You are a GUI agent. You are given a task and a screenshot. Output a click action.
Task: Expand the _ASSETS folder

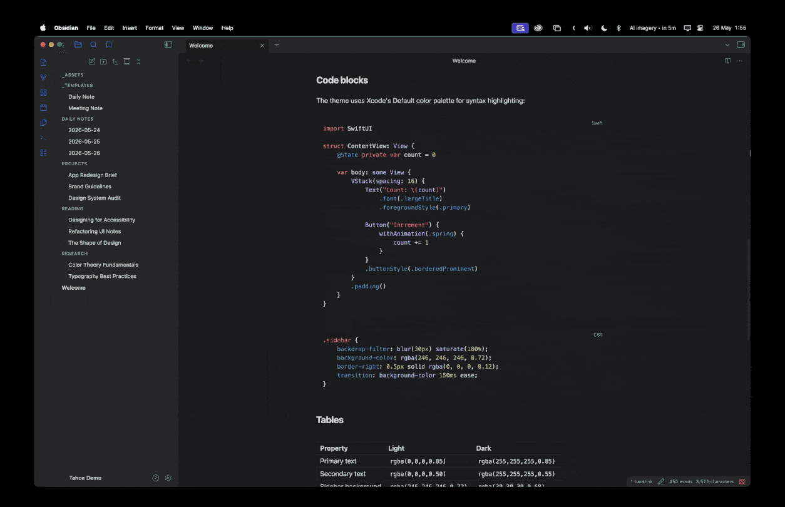pyautogui.click(x=73, y=75)
